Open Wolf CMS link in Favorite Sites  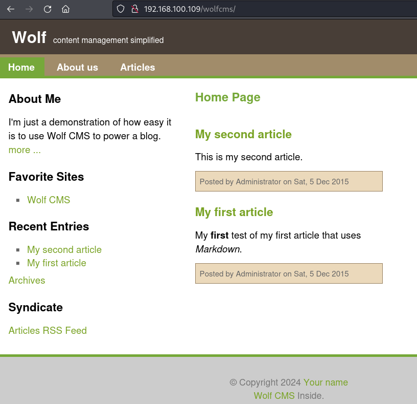(49, 200)
